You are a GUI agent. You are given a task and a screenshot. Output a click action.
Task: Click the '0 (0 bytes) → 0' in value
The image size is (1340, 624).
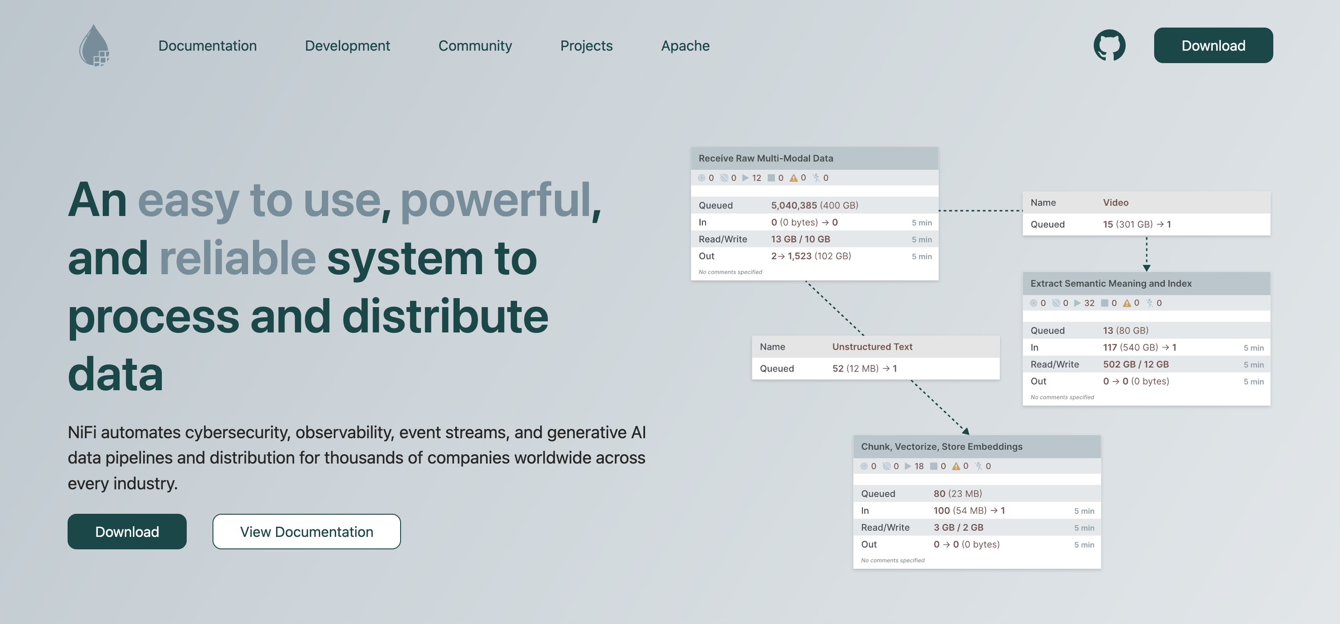(804, 223)
